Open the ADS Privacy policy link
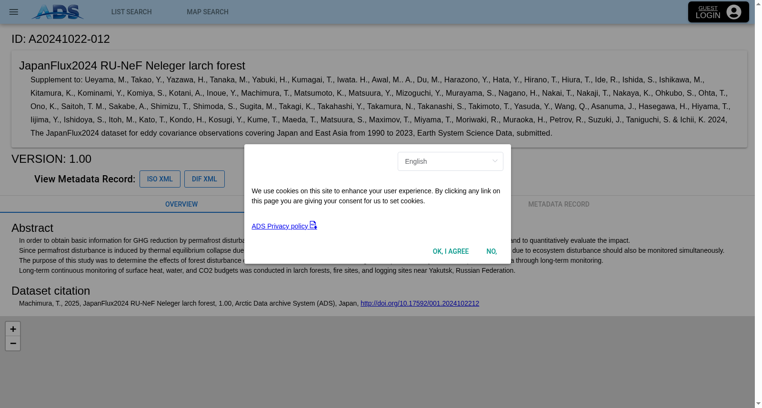 point(284,226)
